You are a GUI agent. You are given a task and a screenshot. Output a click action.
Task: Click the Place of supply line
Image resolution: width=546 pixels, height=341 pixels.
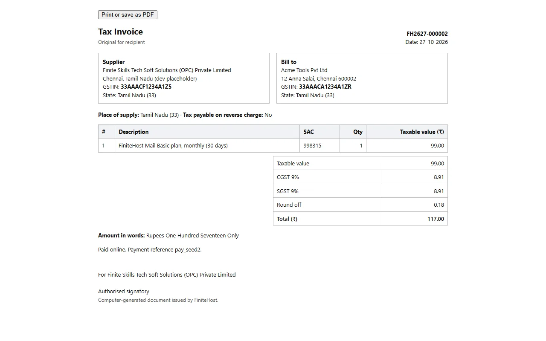pos(185,115)
